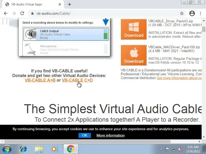Select the CABLE Output device image
Image resolution: width=206 pixels, height=154 pixels.
click(66, 34)
